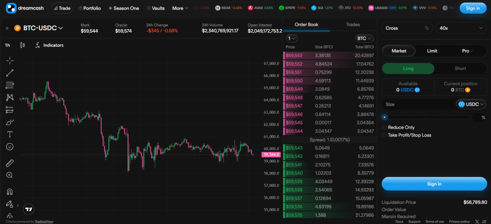
Task: Click the size percentage slider handle
Action: point(385,117)
